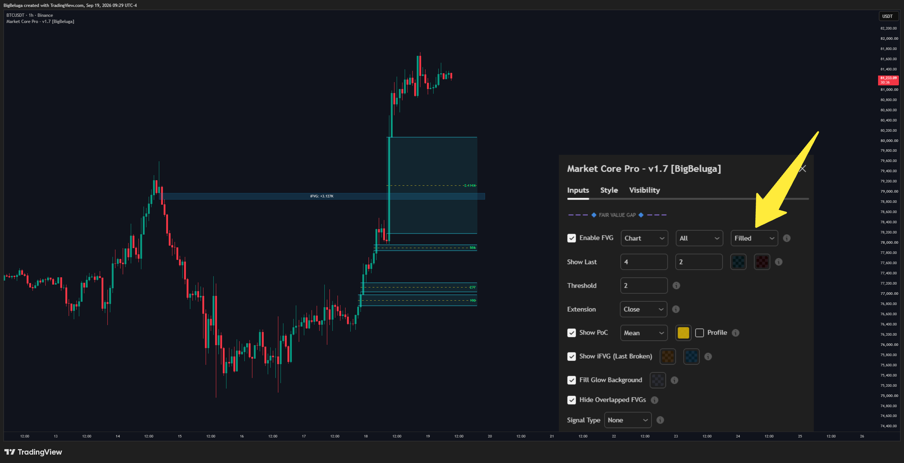Open the Extension Close dropdown
The image size is (904, 463).
(x=644, y=309)
